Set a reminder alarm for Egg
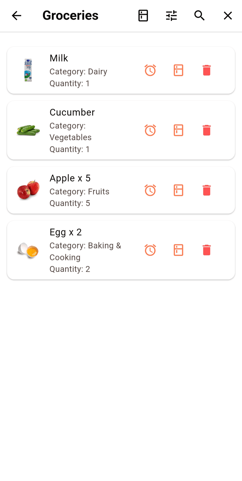Viewport: 242px width, 481px height. click(x=150, y=250)
